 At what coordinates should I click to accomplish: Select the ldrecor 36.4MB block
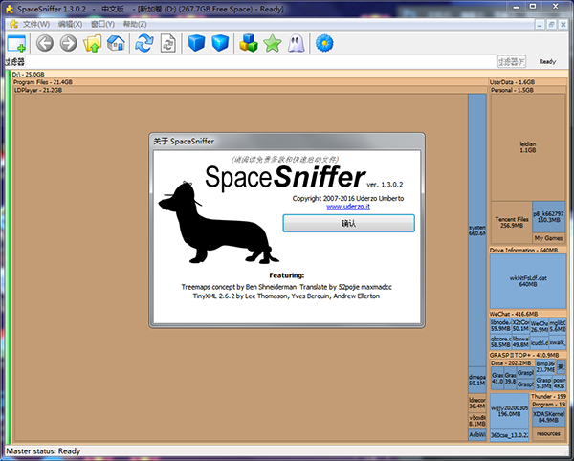(x=477, y=404)
